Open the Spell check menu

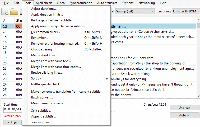44,3
